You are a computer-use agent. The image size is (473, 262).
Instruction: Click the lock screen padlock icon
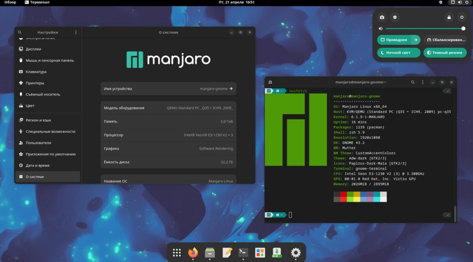pos(449,17)
